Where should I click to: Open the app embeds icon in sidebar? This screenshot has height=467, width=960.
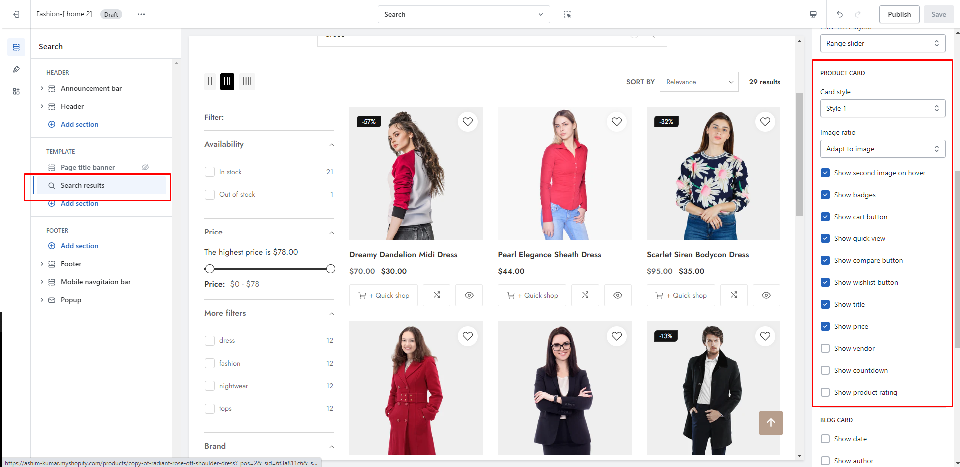click(16, 91)
